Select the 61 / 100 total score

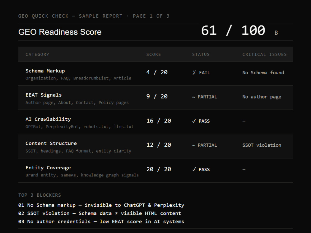pyautogui.click(x=233, y=30)
